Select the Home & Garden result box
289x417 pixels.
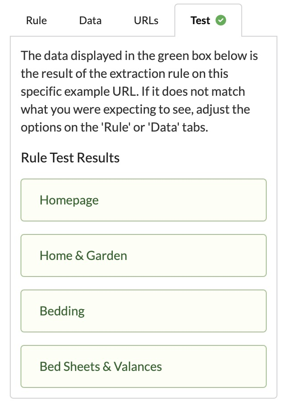[144, 255]
